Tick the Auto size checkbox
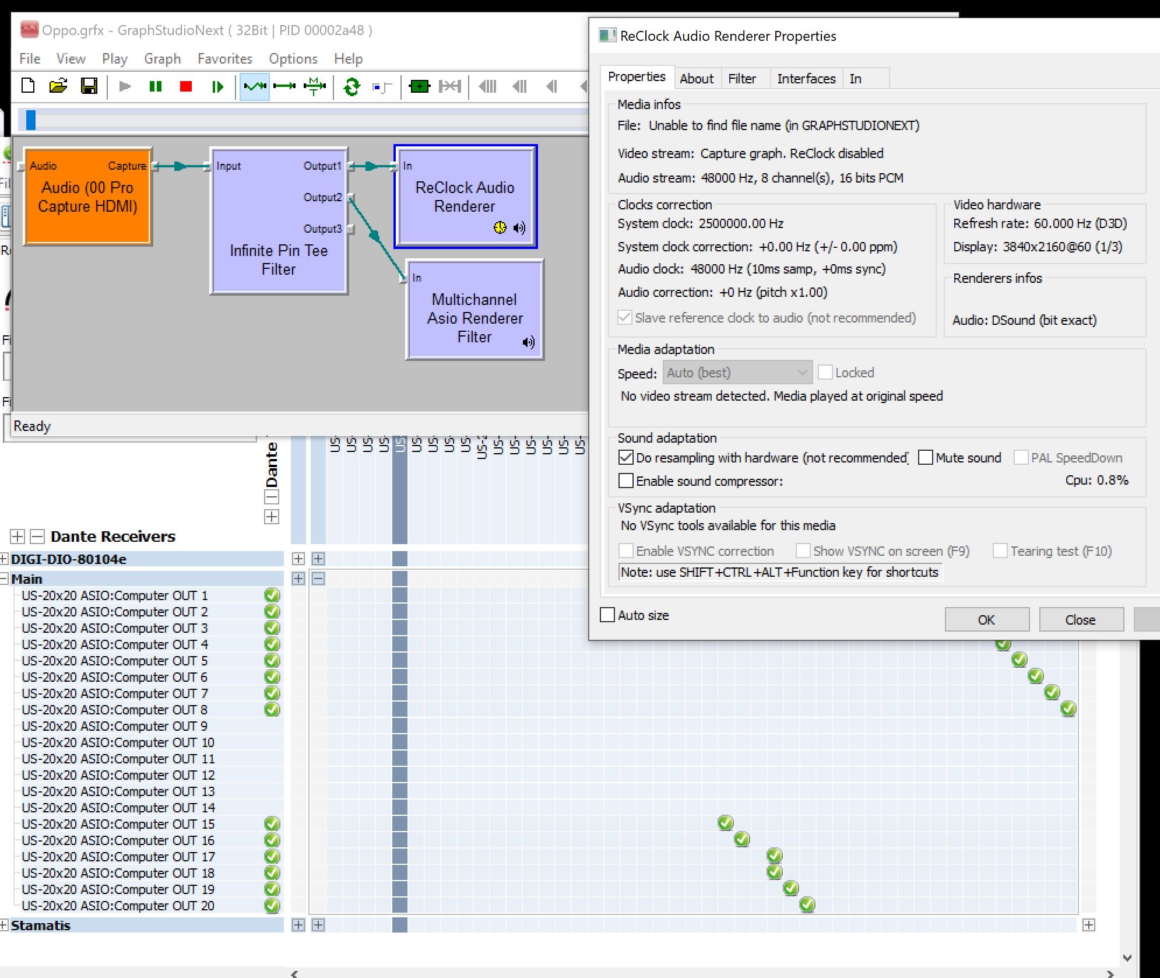This screenshot has height=978, width=1160. click(607, 615)
